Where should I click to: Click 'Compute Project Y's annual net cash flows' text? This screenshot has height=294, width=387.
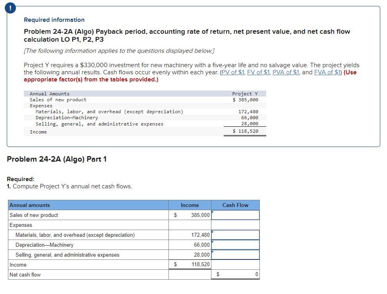[x=72, y=186]
